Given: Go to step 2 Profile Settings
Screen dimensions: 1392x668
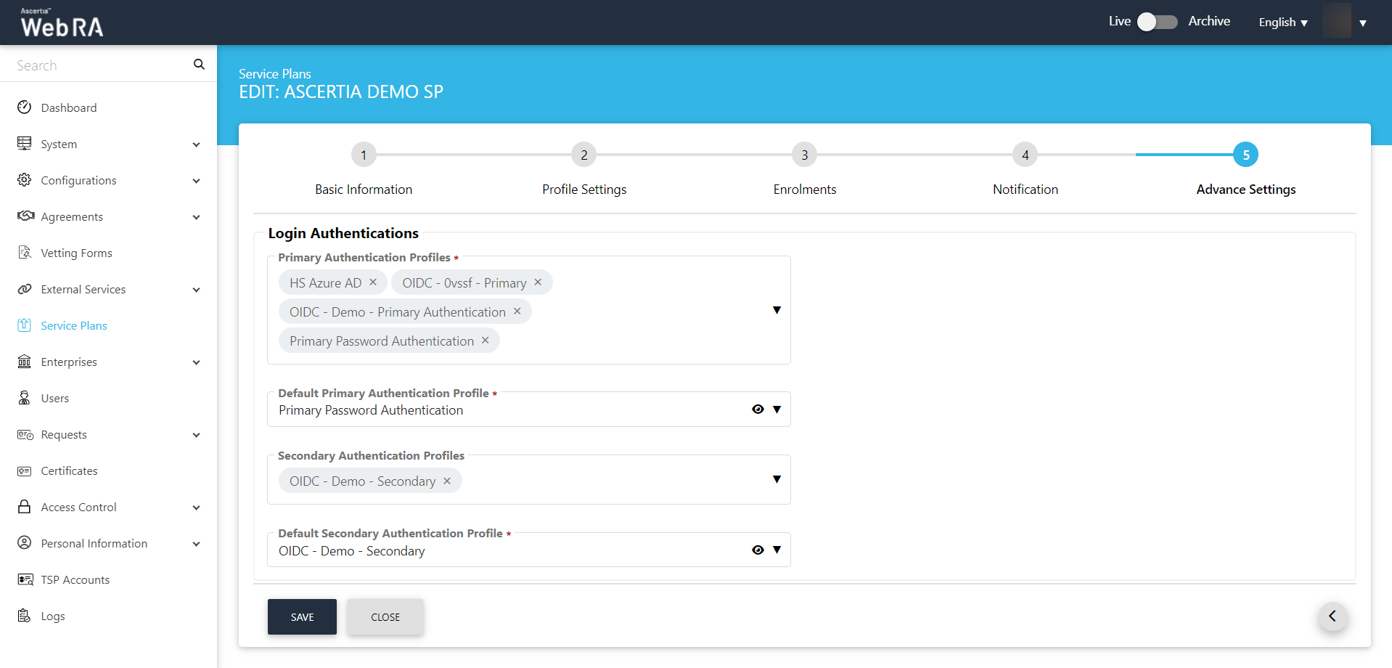Looking at the screenshot, I should pyautogui.click(x=584, y=155).
